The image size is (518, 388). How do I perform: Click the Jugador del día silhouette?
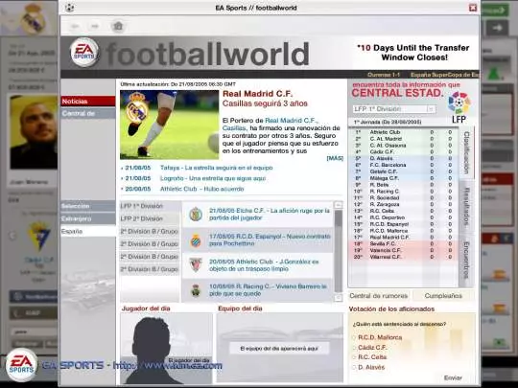pyautogui.click(x=166, y=349)
